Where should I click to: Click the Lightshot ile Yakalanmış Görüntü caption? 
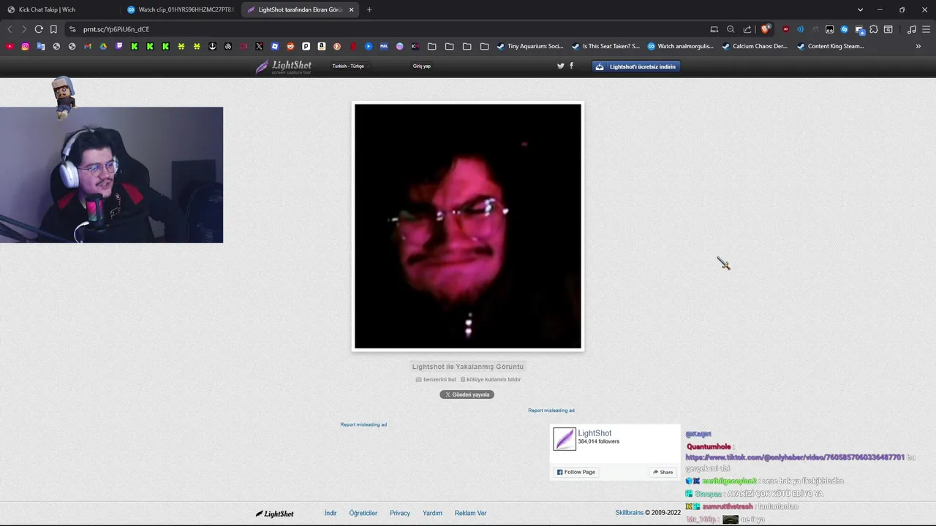coord(468,367)
